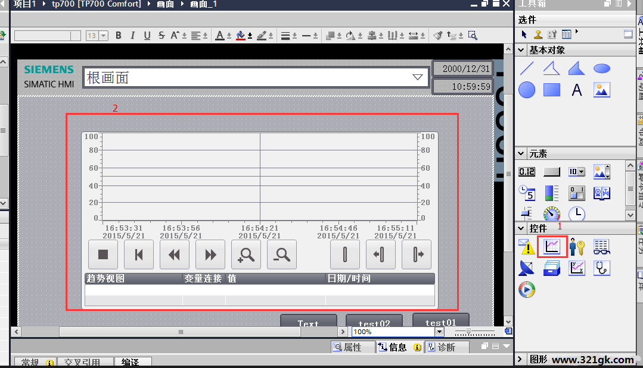Viewport: 643px width, 368px height.
Task: Toggle italic formatting
Action: pyautogui.click(x=132, y=36)
